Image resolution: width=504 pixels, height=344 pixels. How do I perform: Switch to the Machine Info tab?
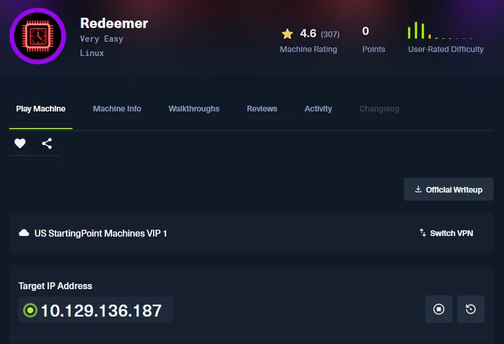tap(117, 109)
